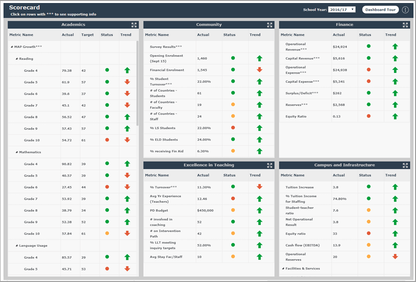Open the School Year dropdown
The width and height of the screenshot is (416, 282).
(x=342, y=9)
